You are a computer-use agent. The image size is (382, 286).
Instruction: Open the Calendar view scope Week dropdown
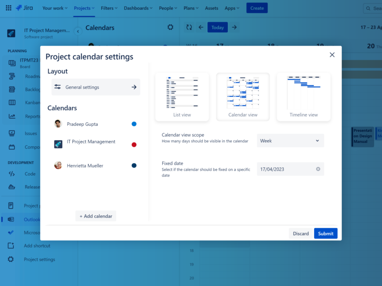290,141
